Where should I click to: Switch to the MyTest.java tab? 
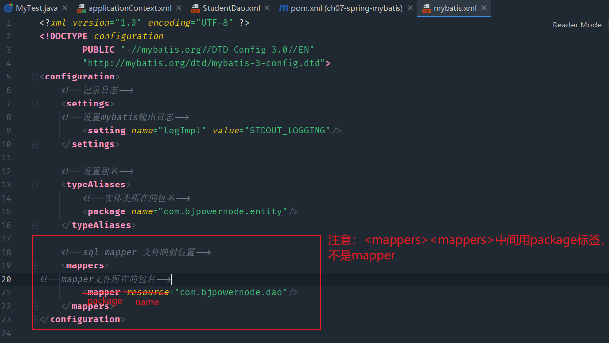[36, 8]
